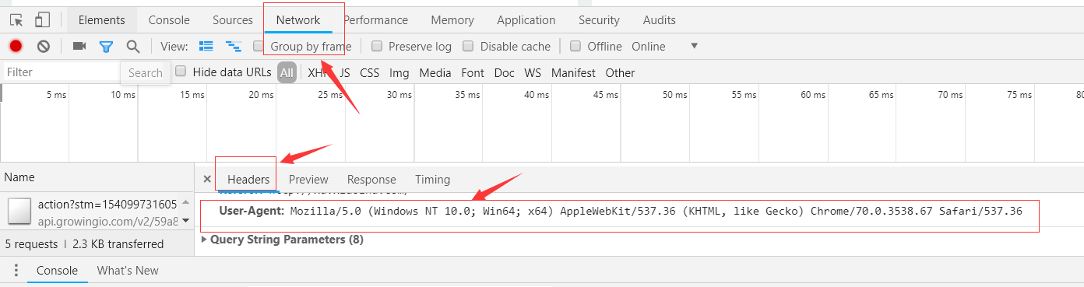
Task: Select the action?stm request row
Action: coord(97,212)
